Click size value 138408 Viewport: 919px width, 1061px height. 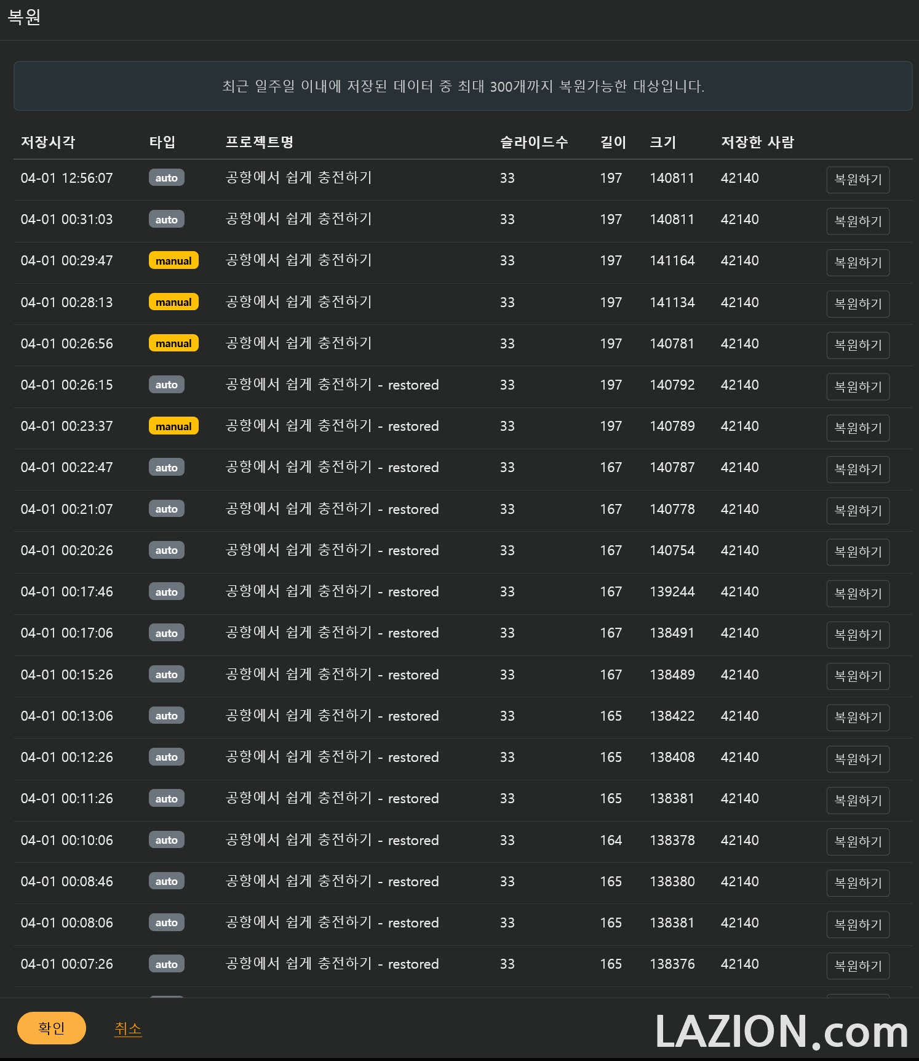[x=672, y=757]
